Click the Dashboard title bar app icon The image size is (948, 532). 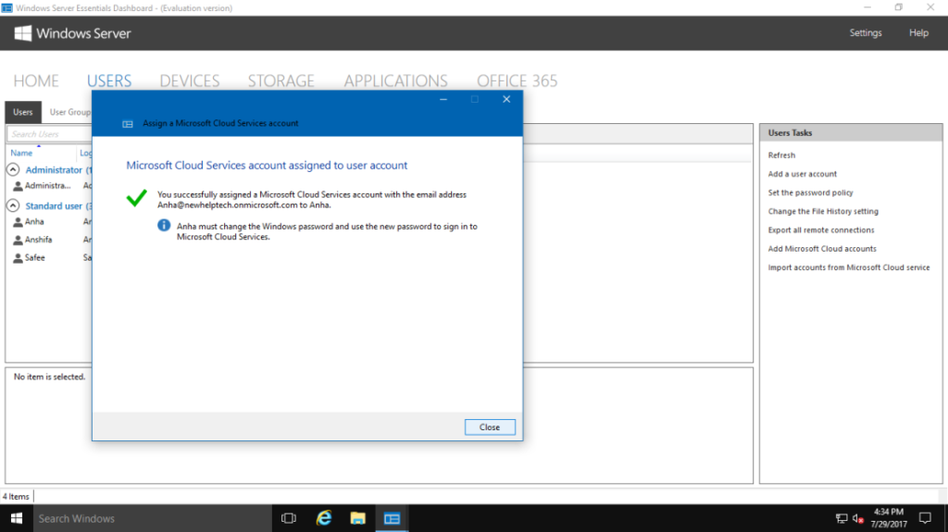point(6,7)
